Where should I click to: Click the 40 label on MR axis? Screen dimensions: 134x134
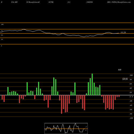pyautogui.click(x=131, y=88)
